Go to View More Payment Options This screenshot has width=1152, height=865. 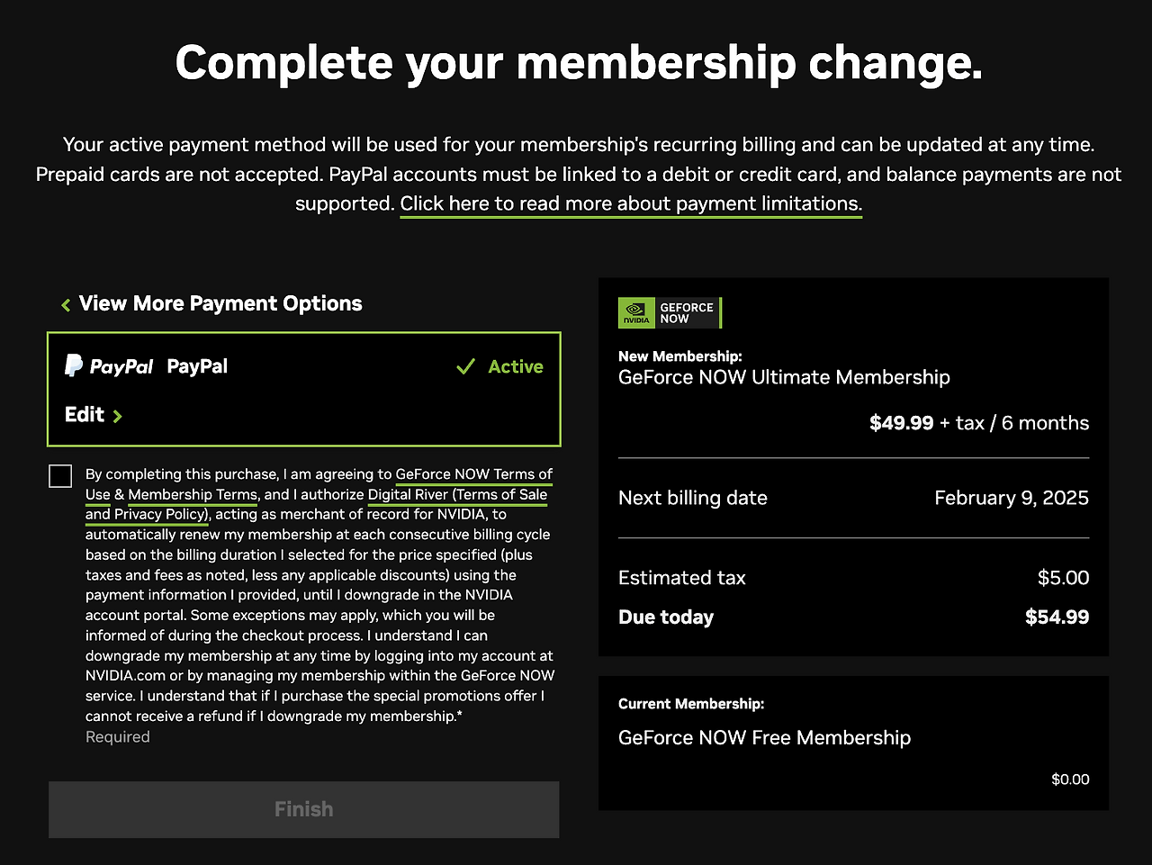220,304
